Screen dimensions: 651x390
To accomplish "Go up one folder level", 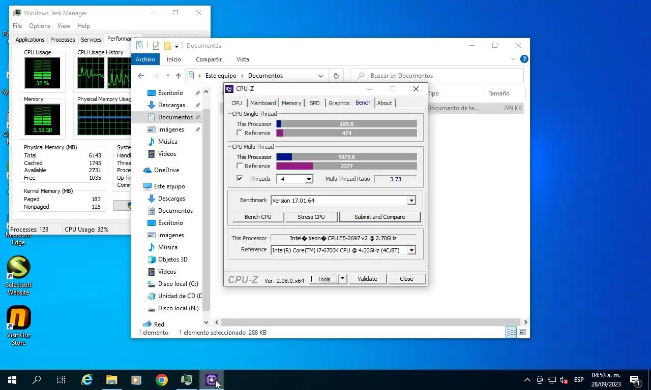I will point(178,76).
